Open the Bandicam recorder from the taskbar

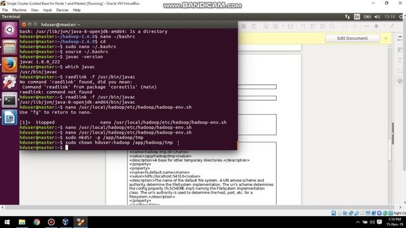[x=51, y=222]
